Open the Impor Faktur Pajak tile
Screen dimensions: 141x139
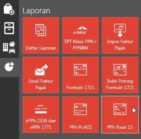(120, 35)
